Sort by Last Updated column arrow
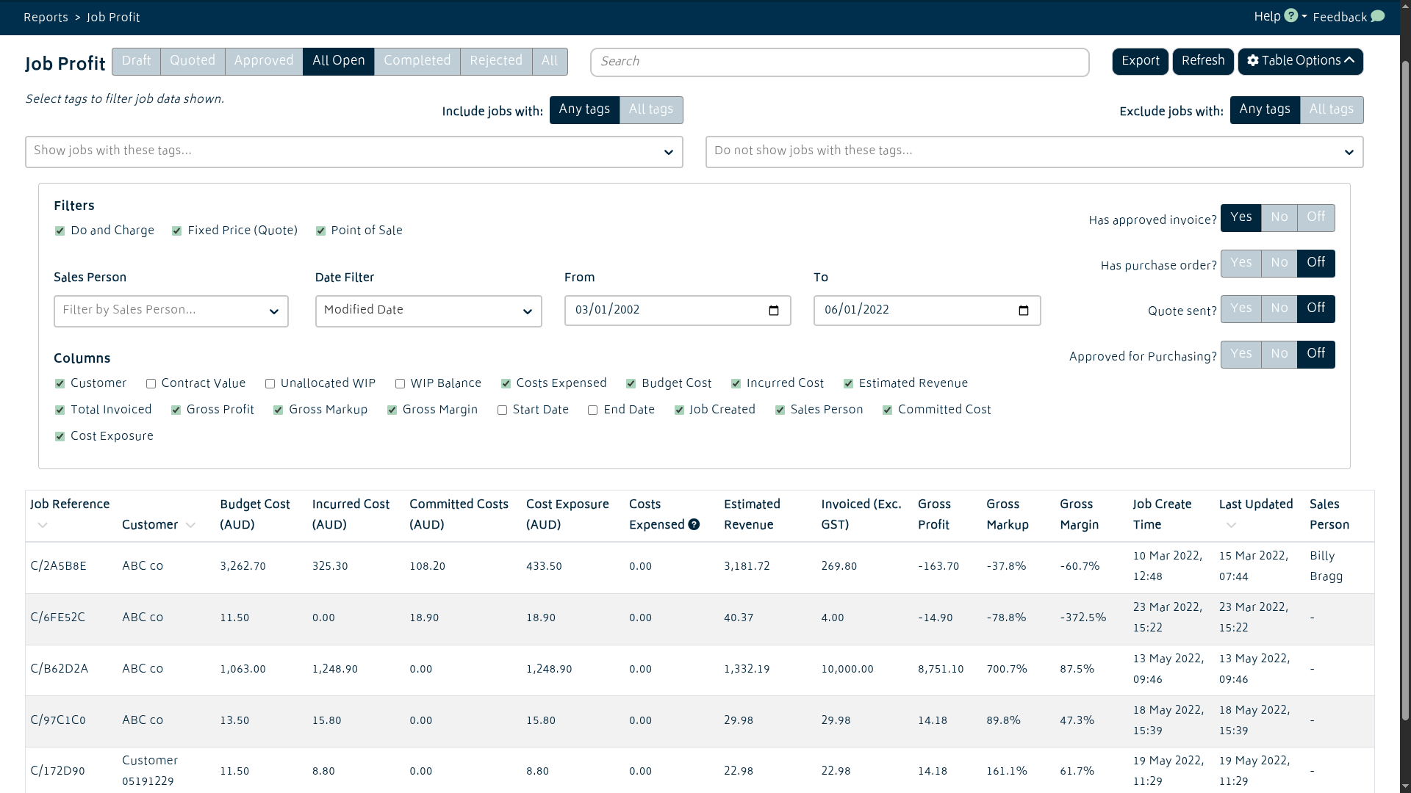The height and width of the screenshot is (793, 1411). [1231, 525]
